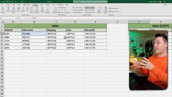Click the Net profit header cell
The image size is (172, 97).
click(95, 30)
